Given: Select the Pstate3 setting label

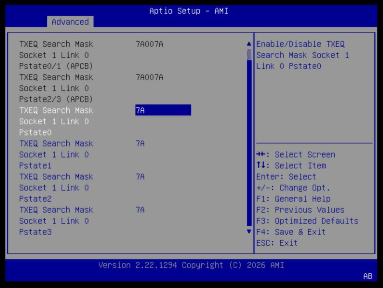Looking at the screenshot, I should (56, 221).
